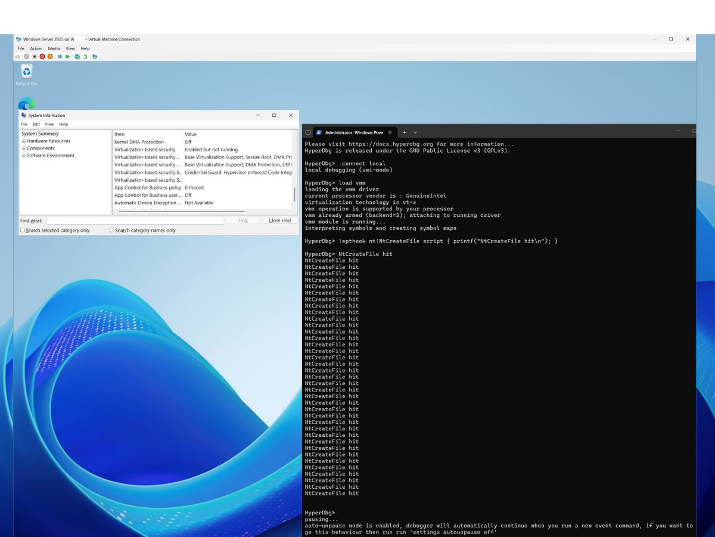Image resolution: width=715 pixels, height=537 pixels.
Task: Minimize the terminal window
Action: click(678, 130)
